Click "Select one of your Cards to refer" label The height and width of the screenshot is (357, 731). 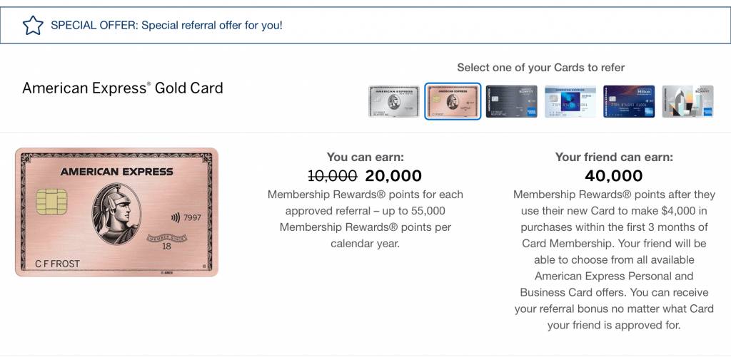click(x=541, y=68)
